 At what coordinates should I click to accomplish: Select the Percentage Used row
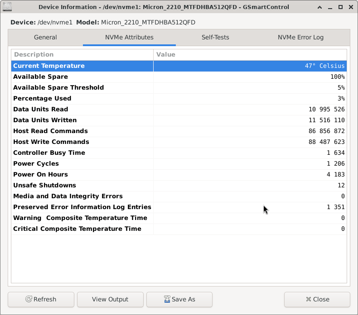pyautogui.click(x=179, y=99)
